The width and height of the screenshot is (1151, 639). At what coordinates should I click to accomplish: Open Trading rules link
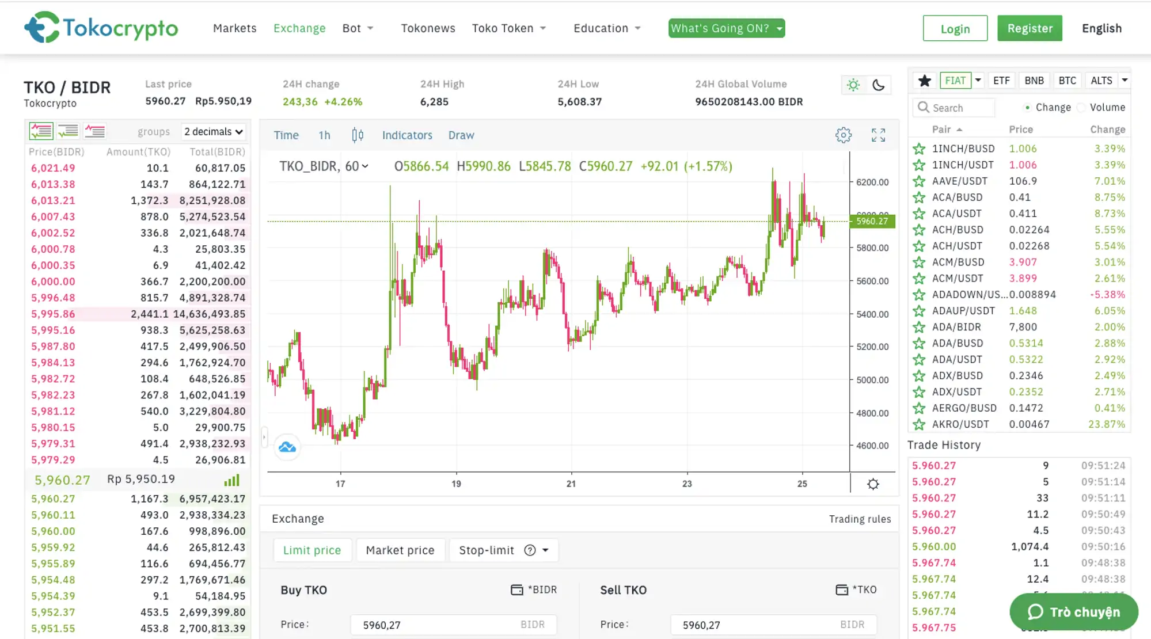point(860,519)
